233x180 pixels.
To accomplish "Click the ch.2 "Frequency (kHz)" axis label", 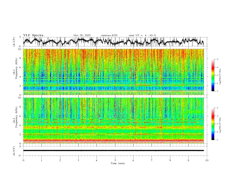I will [x=16, y=117].
